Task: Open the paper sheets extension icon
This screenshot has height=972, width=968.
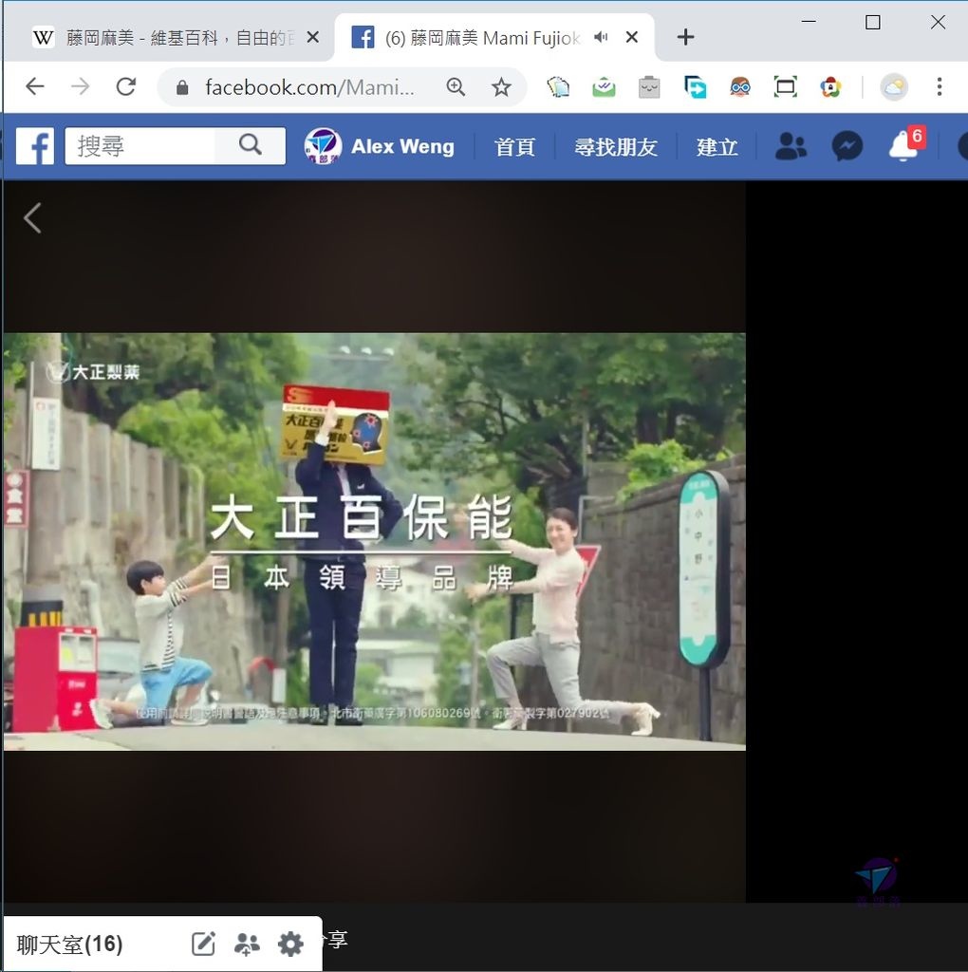Action: (x=558, y=86)
